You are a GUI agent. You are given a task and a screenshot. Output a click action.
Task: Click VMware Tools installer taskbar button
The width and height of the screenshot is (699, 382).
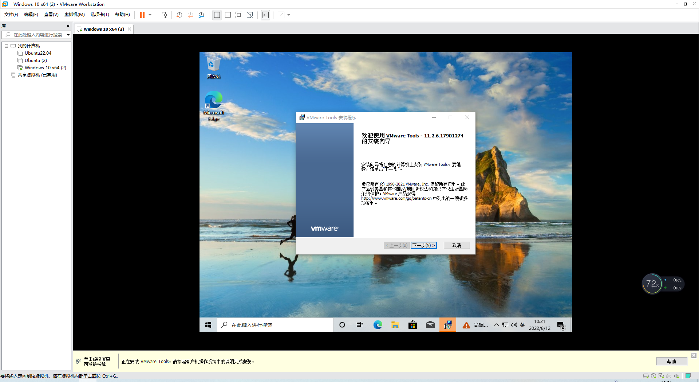click(448, 325)
